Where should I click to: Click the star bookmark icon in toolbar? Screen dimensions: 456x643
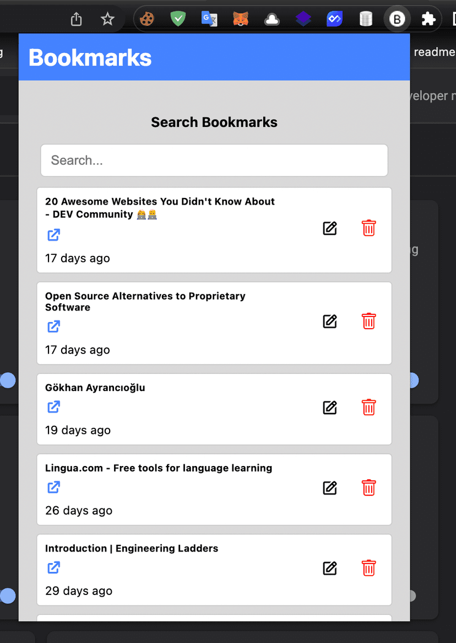coord(107,19)
